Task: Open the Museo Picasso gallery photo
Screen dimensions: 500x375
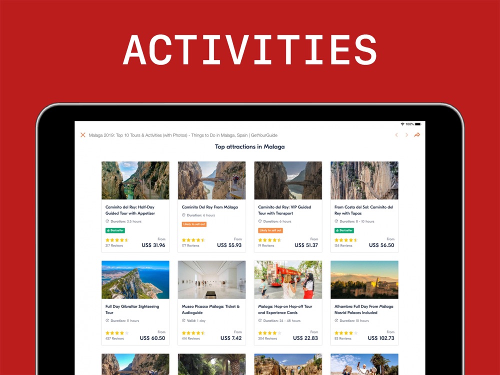Action: 211,279
